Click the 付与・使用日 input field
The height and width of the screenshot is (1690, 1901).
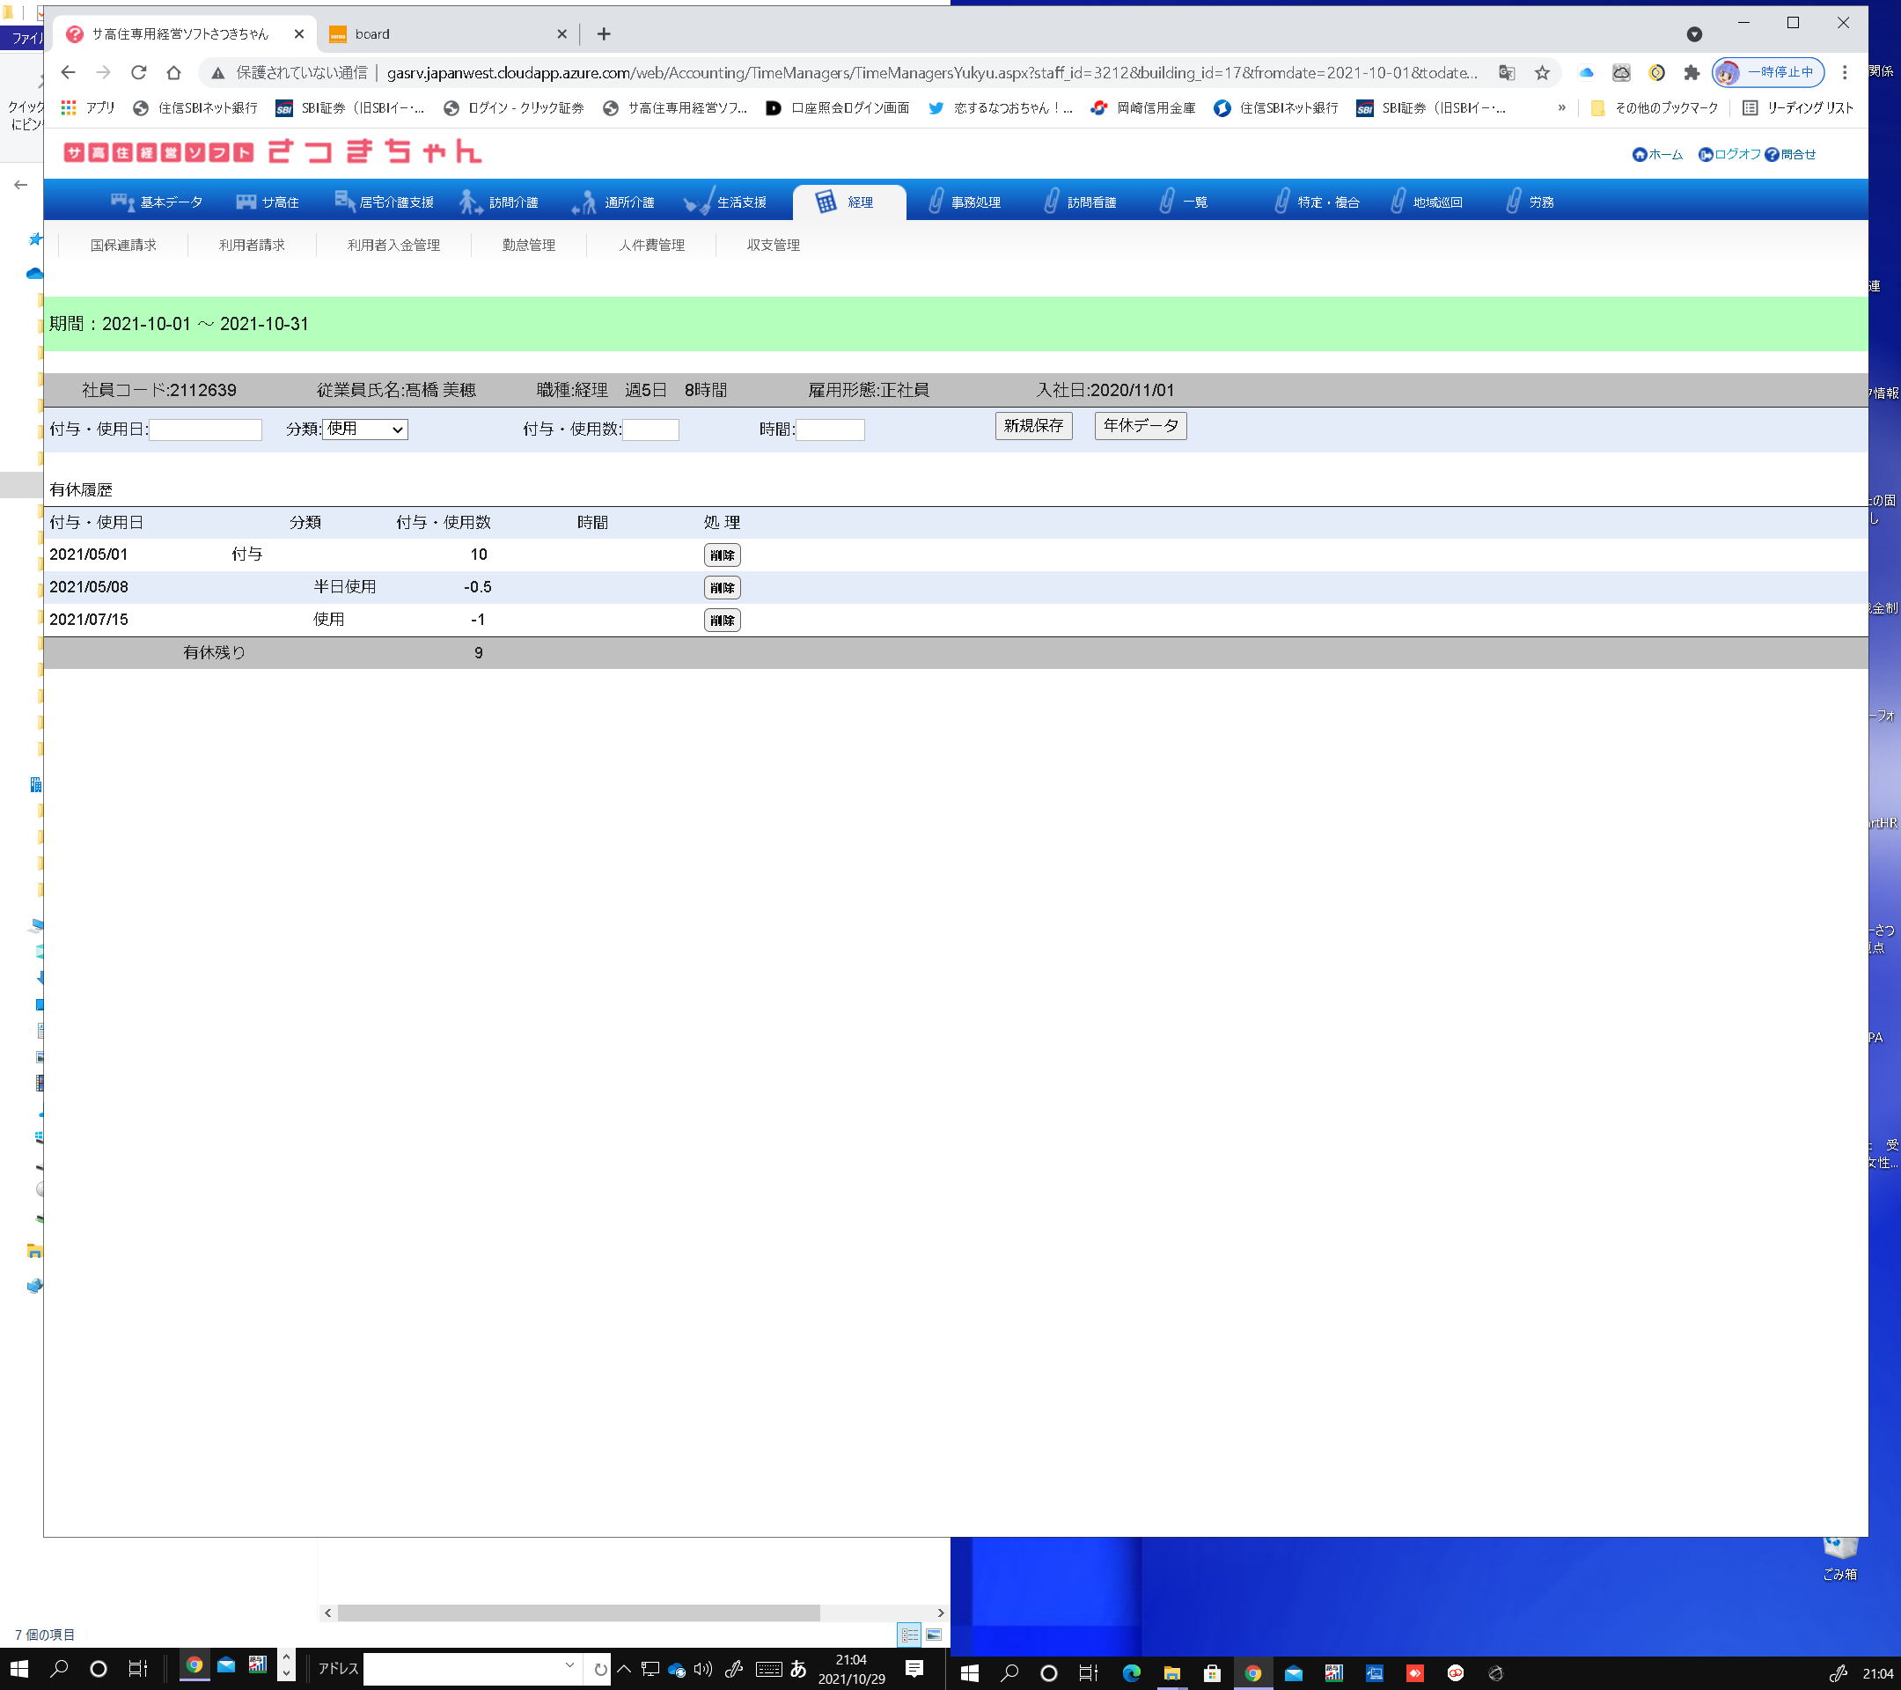point(206,430)
